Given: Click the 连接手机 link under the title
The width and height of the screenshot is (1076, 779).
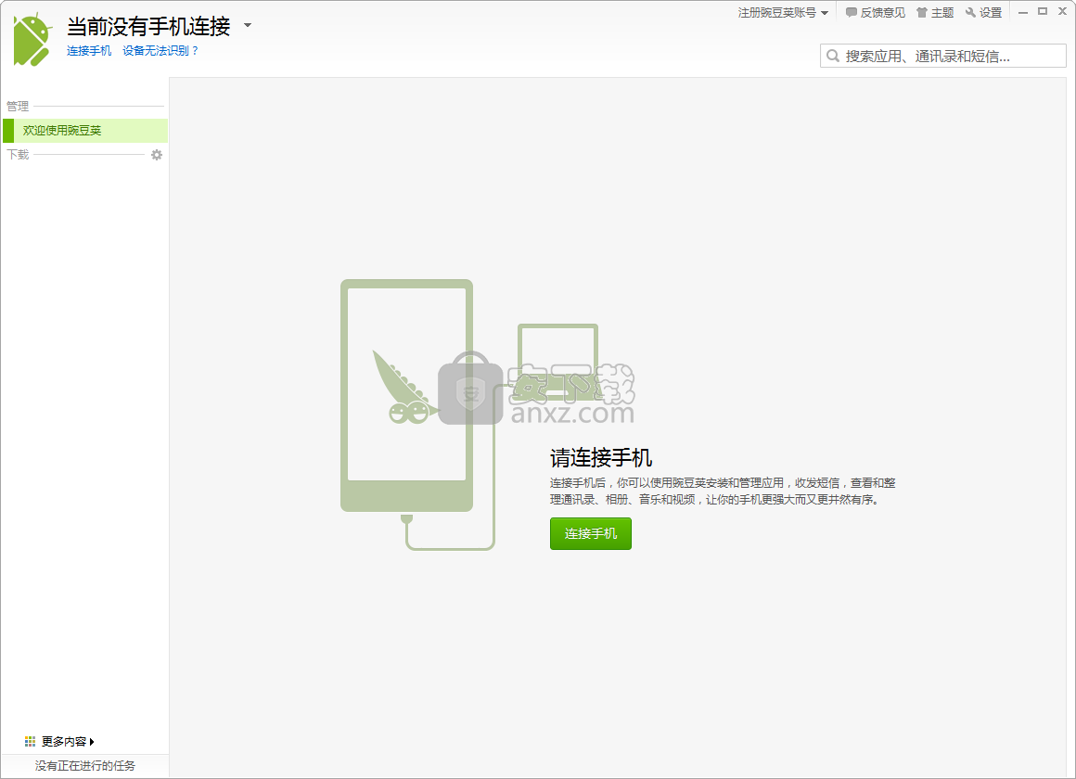Looking at the screenshot, I should pyautogui.click(x=88, y=51).
